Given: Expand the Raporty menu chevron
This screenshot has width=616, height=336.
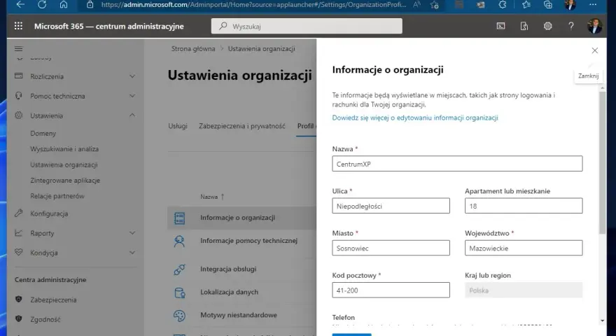Looking at the screenshot, I should [x=132, y=233].
